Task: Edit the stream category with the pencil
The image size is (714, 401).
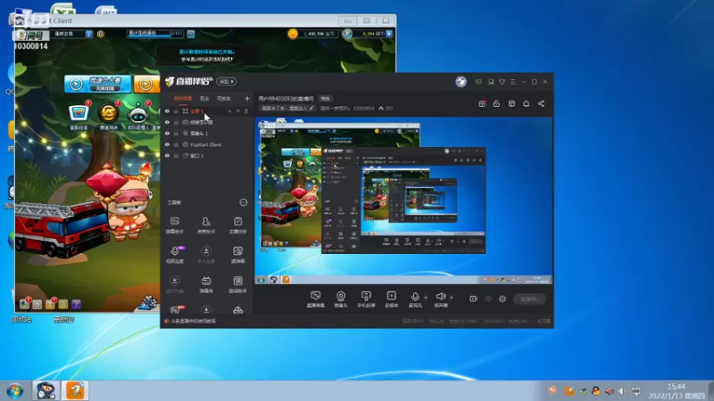Action: 311,108
